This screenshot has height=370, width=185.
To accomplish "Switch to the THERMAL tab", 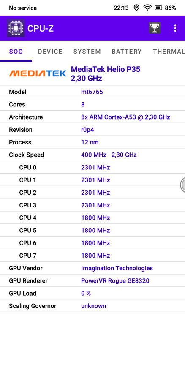I will 169,52.
